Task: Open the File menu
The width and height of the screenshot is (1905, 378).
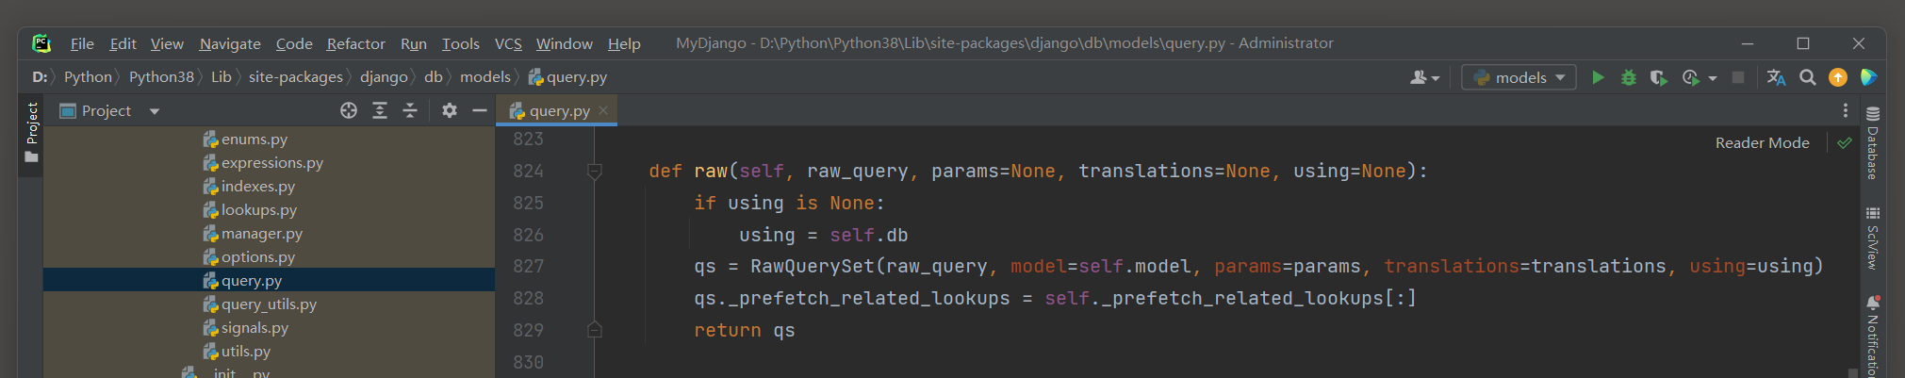Action: 82,43
